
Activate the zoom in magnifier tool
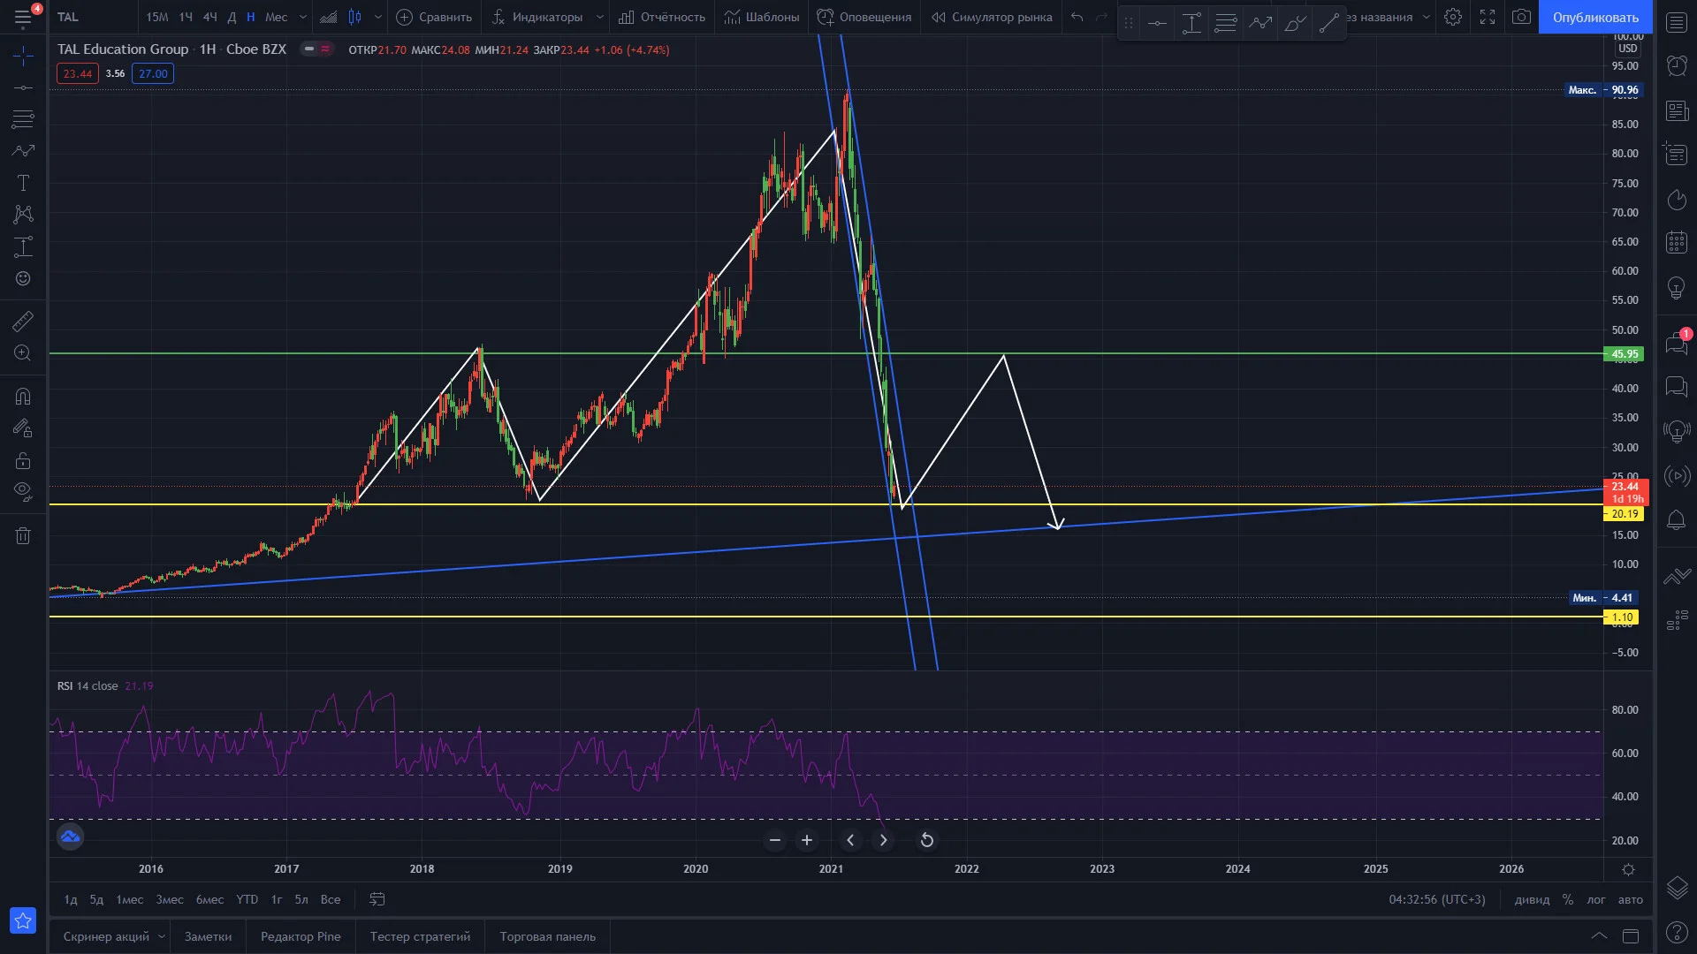click(23, 353)
